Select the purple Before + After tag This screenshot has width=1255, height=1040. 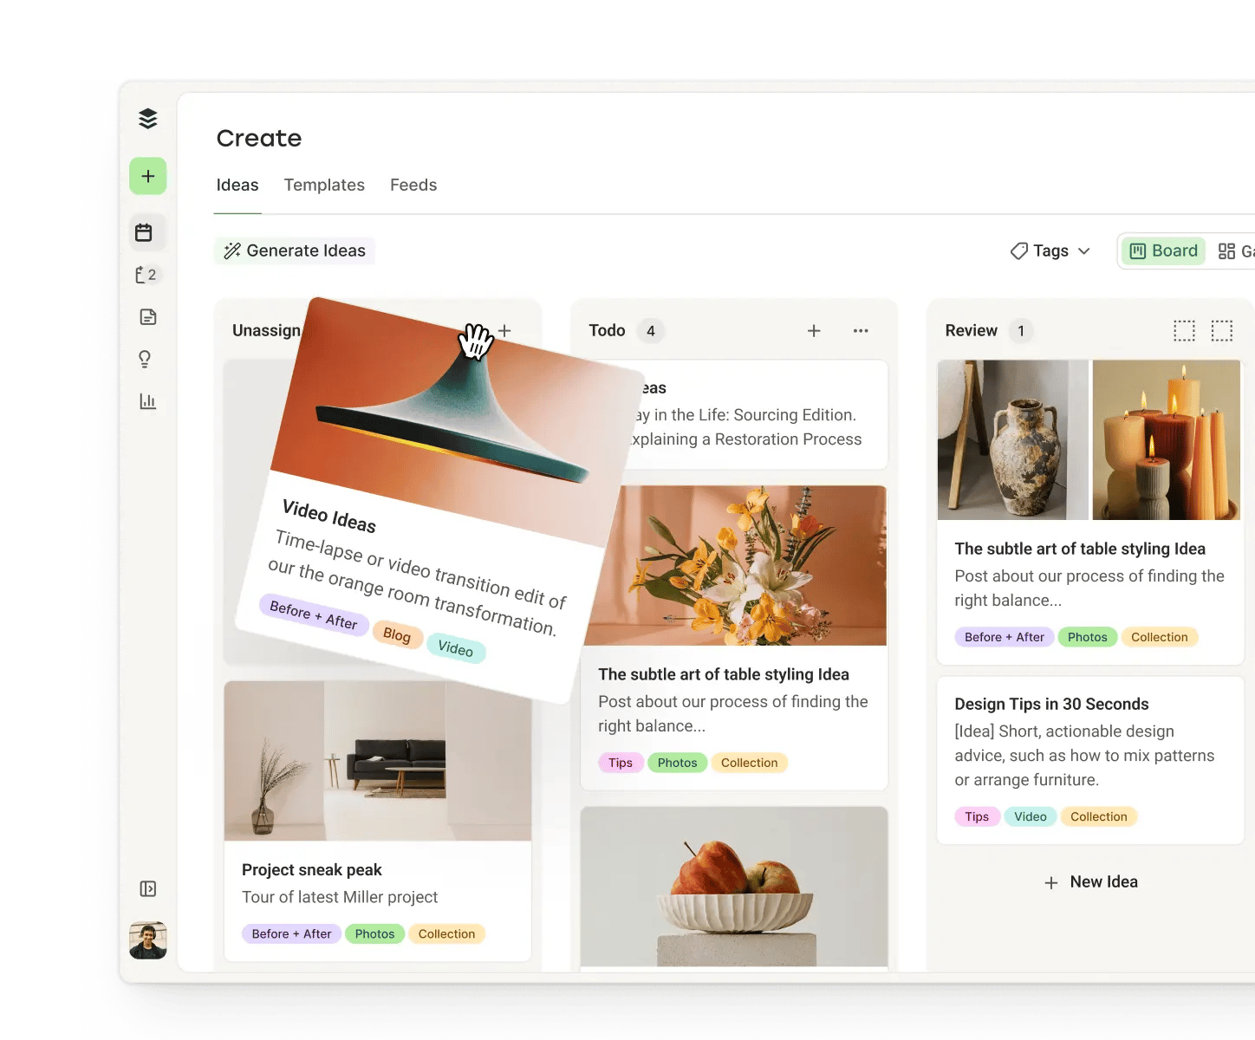(314, 621)
